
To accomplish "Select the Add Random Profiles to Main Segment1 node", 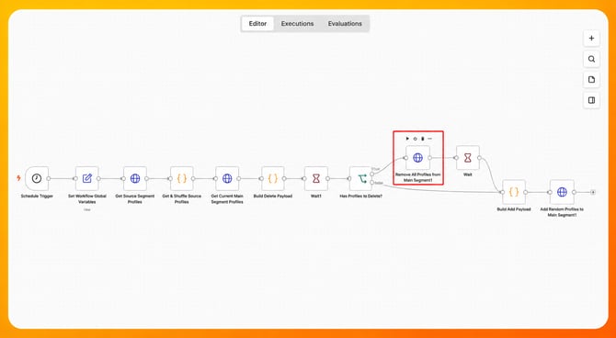I will click(x=562, y=192).
